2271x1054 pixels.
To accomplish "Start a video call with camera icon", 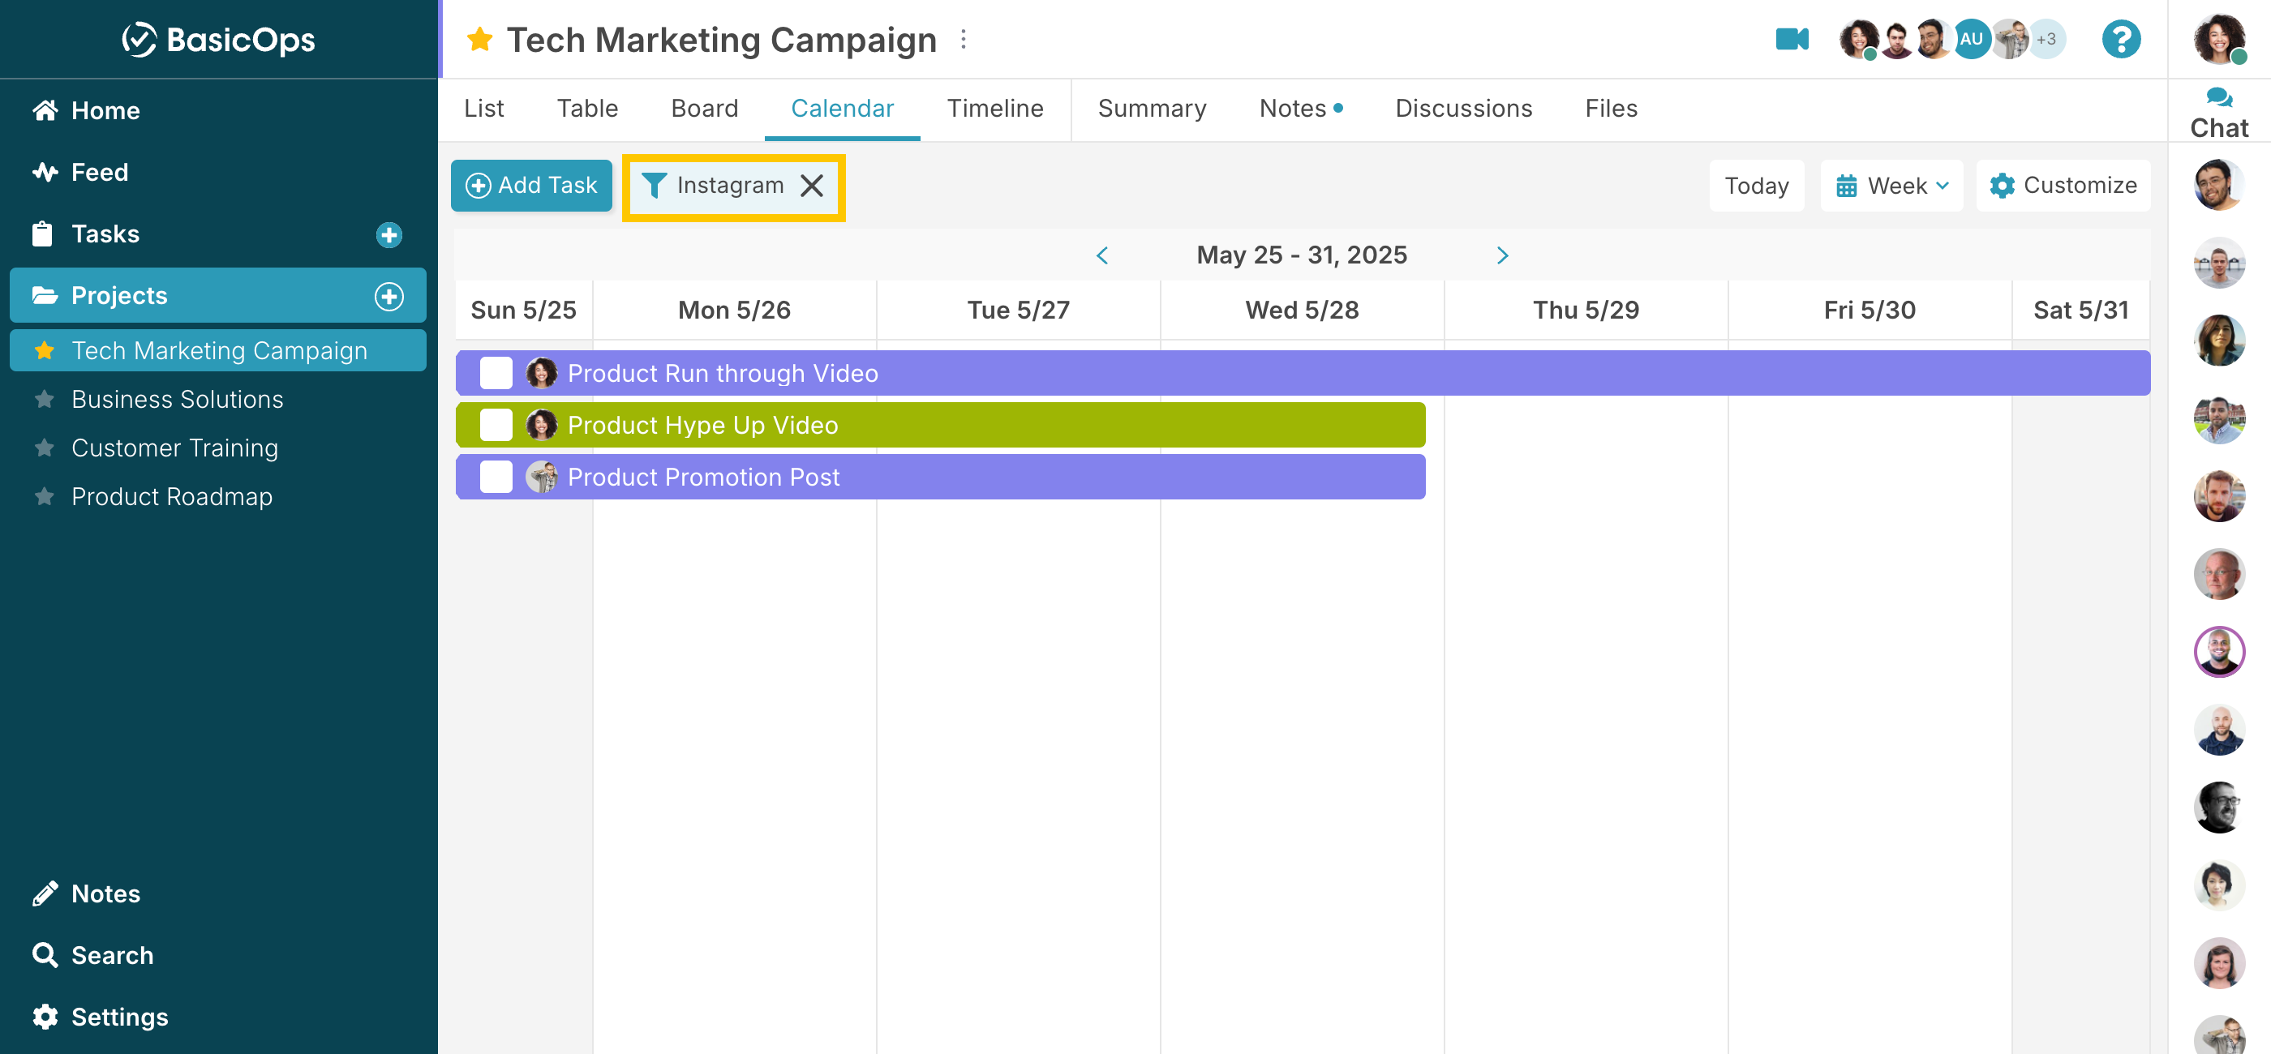I will pyautogui.click(x=1792, y=39).
